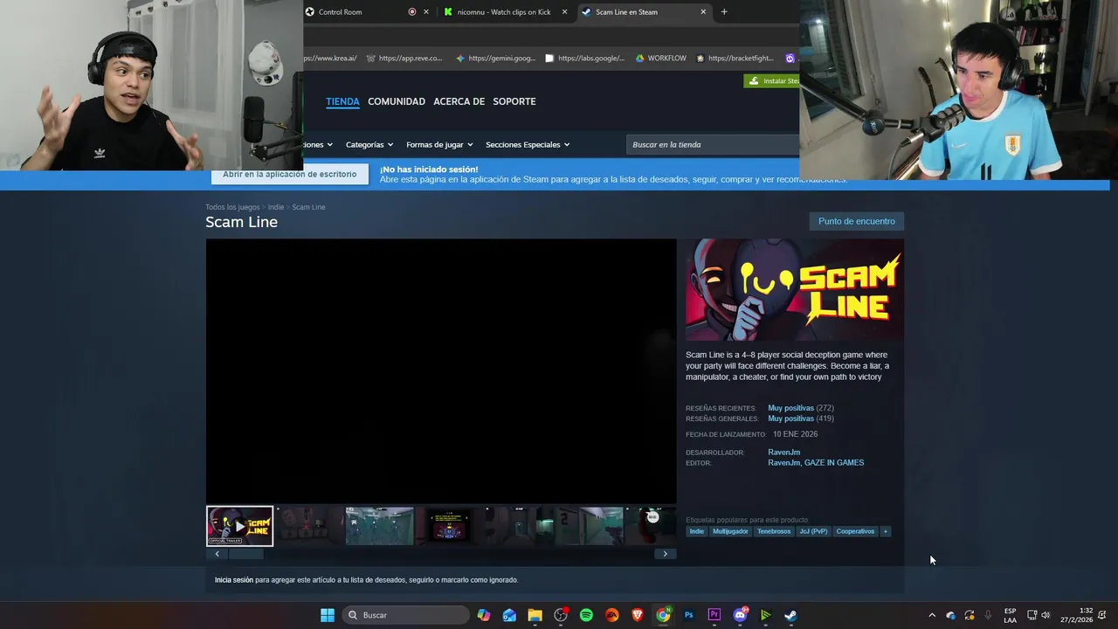Click the Muy positivas recent reviews link
1118x629 pixels.
click(790, 408)
